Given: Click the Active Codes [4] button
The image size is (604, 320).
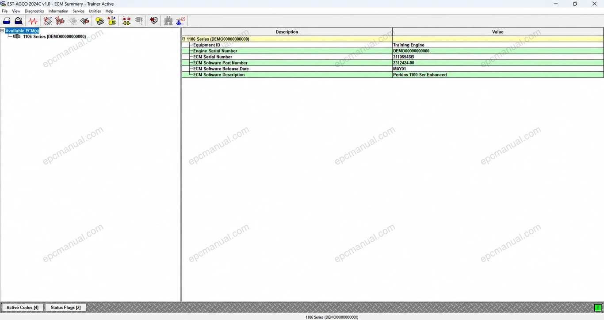Looking at the screenshot, I should [23, 307].
